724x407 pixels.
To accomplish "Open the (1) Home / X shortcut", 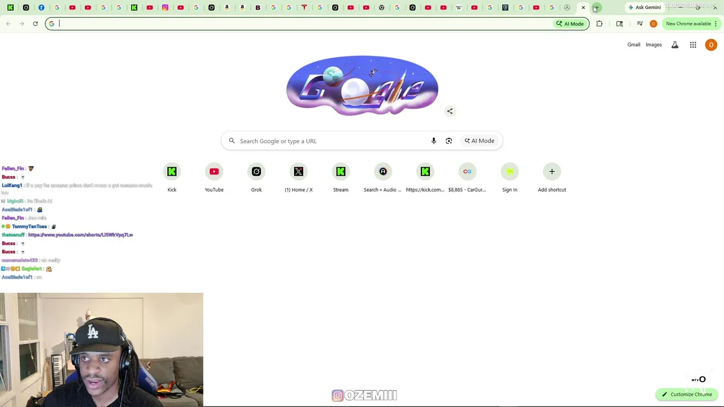I will tap(299, 177).
